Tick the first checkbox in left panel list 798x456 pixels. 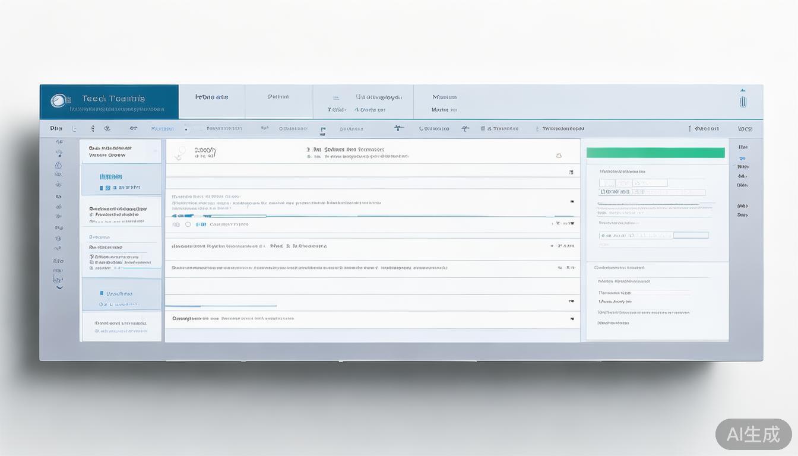91,257
